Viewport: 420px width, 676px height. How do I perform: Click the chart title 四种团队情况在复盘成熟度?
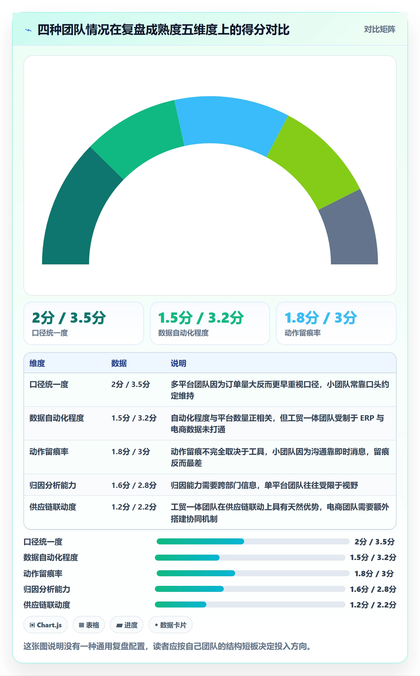pyautogui.click(x=163, y=30)
